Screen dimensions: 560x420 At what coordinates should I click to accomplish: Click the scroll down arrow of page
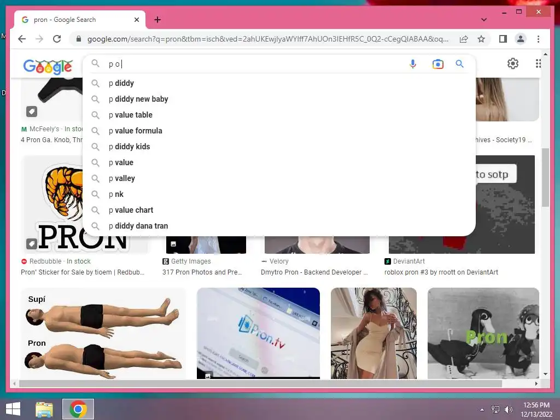click(545, 374)
